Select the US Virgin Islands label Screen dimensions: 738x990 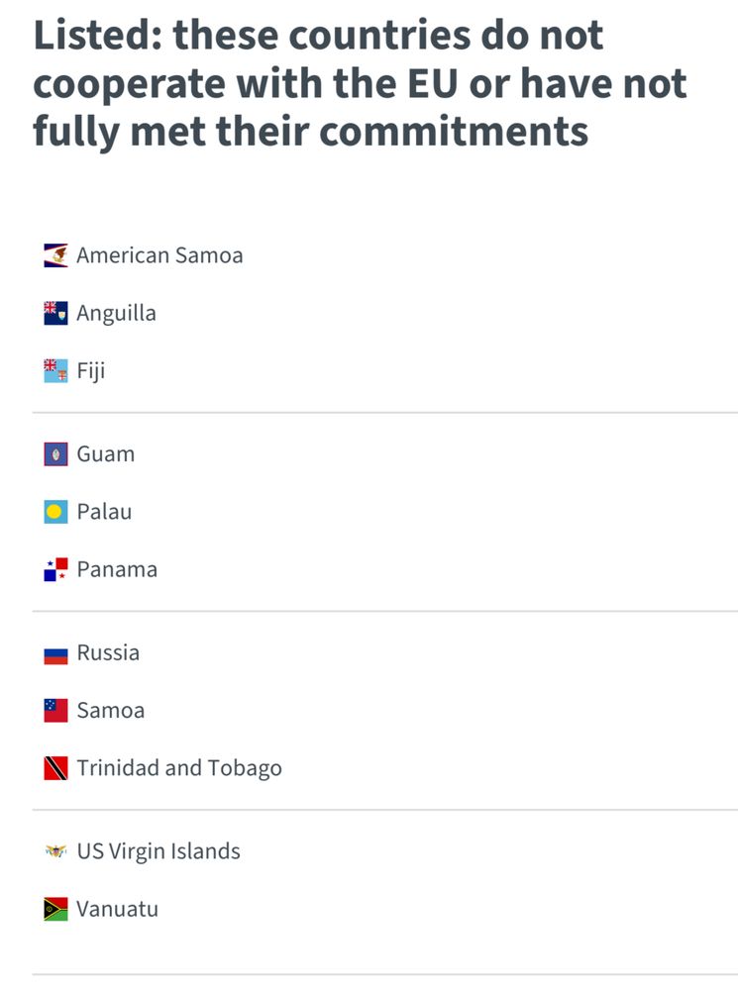tap(158, 851)
